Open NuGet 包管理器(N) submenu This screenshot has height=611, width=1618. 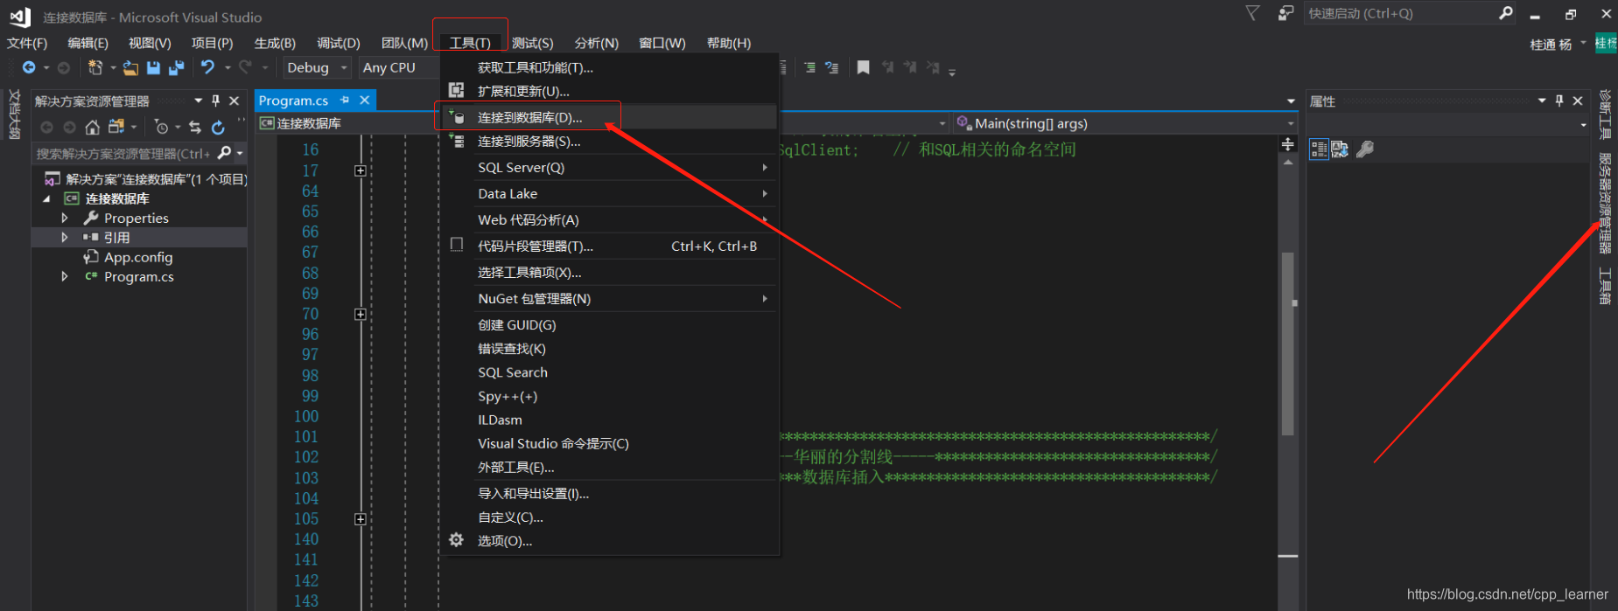[x=610, y=298]
